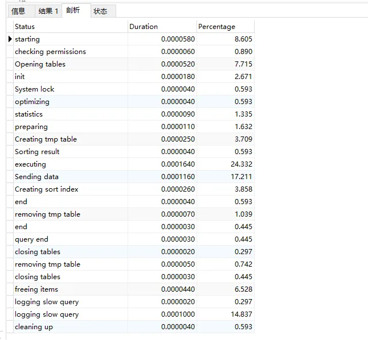This screenshot has height=340, width=368.
Task: Select the percentage cell 0.742
Action: (226, 264)
